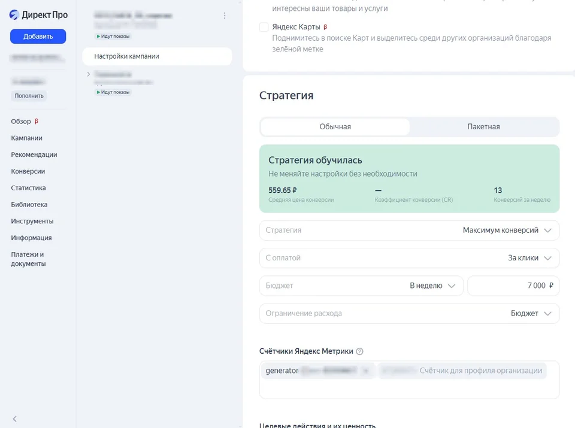Image resolution: width=575 pixels, height=428 pixels.
Task: Collapse the sidebar with the bottom arrow
Action: 14,419
